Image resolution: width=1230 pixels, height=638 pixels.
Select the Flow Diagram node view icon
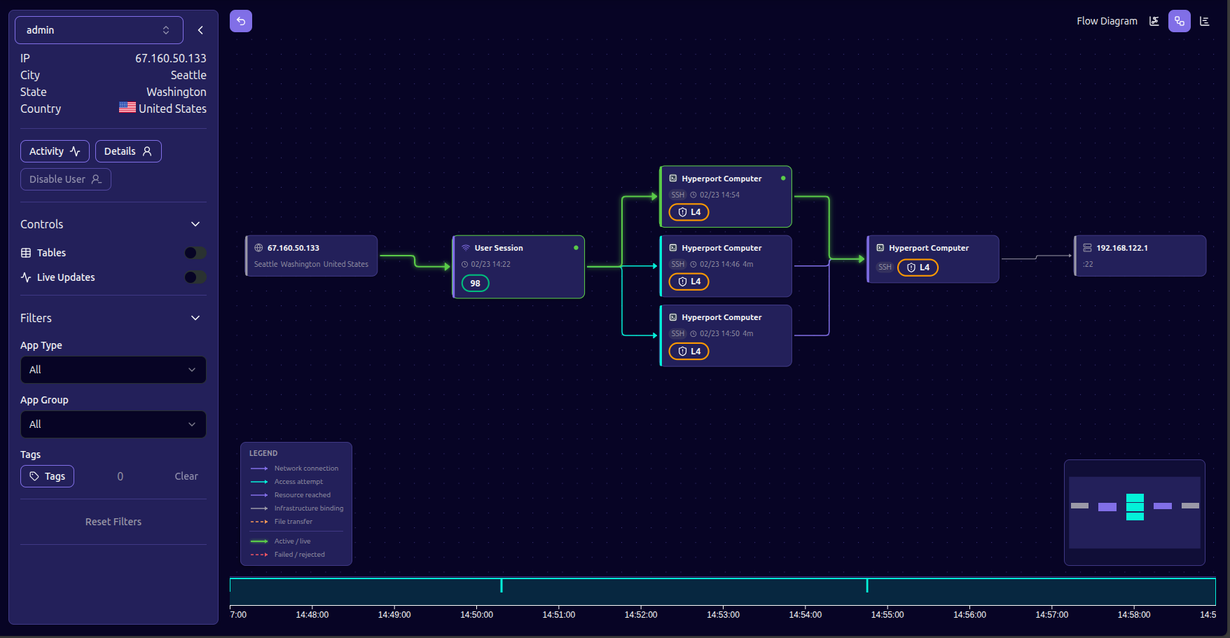point(1180,21)
